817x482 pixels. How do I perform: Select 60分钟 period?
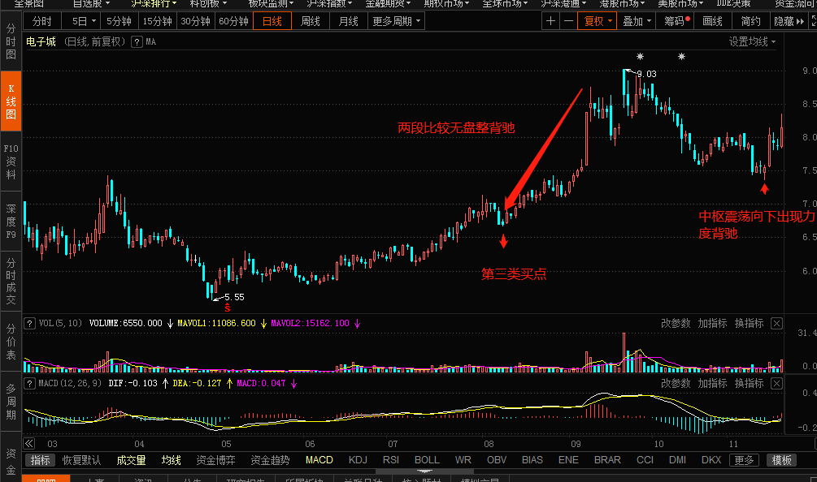coord(233,21)
